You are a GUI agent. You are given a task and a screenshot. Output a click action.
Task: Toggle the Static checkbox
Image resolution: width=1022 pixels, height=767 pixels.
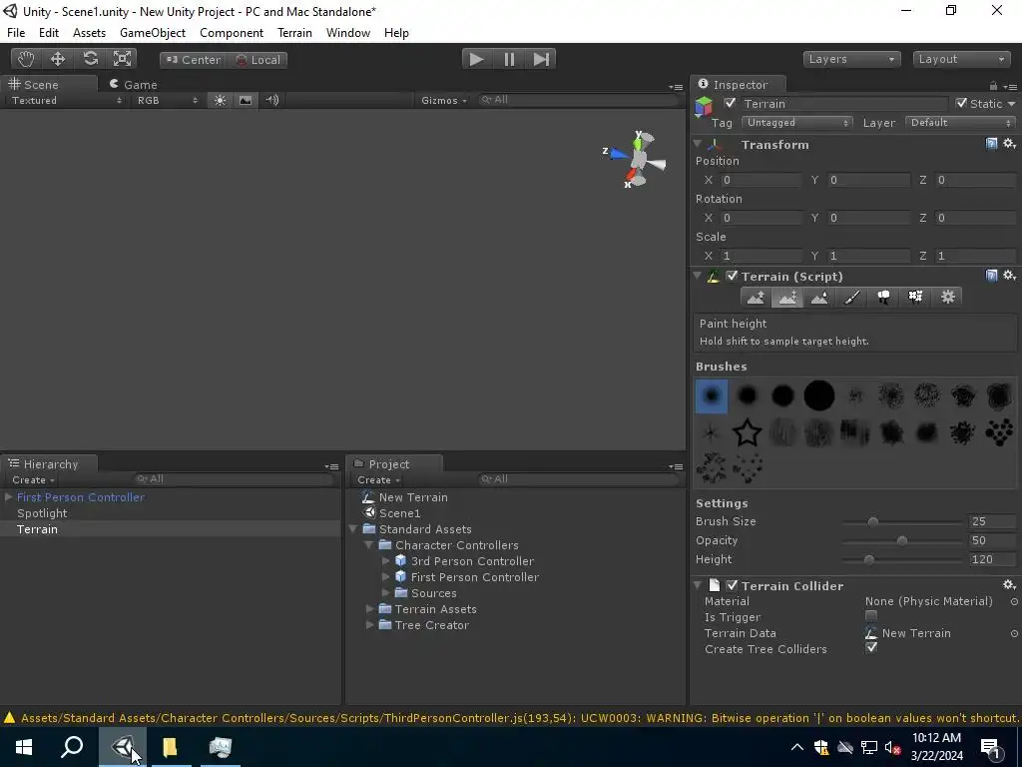[x=961, y=103]
